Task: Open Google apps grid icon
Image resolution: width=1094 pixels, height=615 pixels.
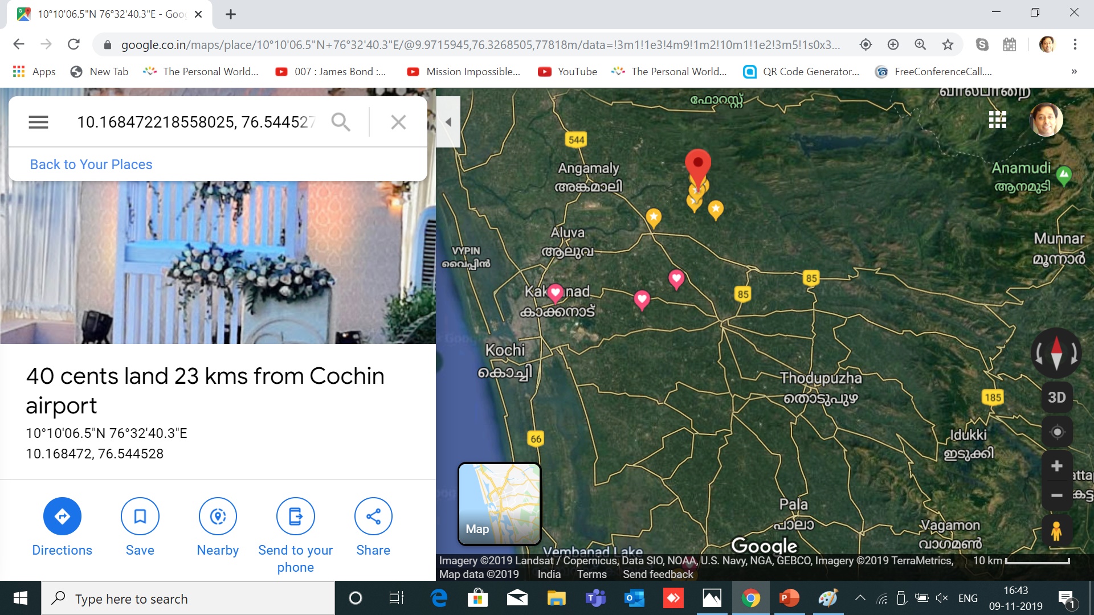Action: coord(997,120)
